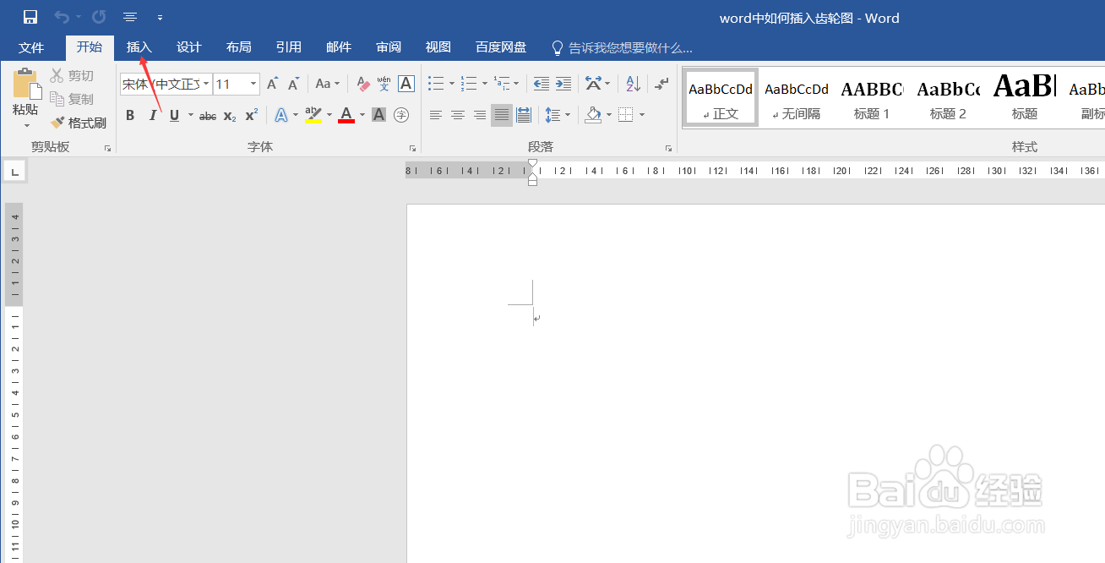Click the tab selector at ruler corner
The image size is (1105, 563).
[x=14, y=172]
